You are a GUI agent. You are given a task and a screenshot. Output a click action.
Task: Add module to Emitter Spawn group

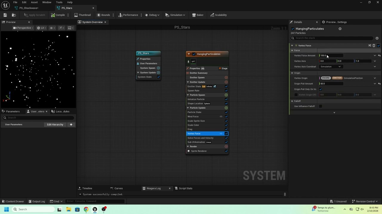pos(226,78)
